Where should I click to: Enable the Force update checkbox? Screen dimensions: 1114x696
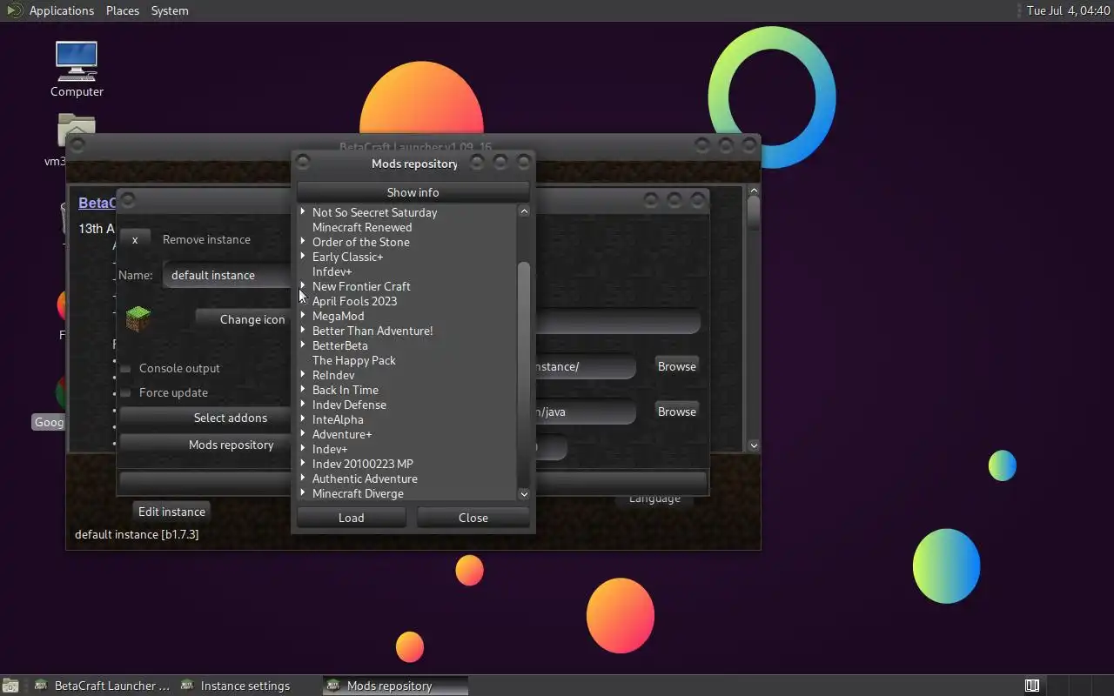point(125,393)
